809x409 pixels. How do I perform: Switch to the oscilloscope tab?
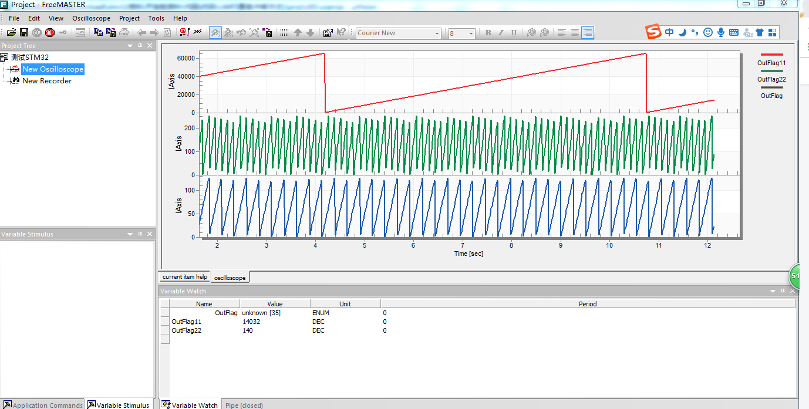(230, 276)
